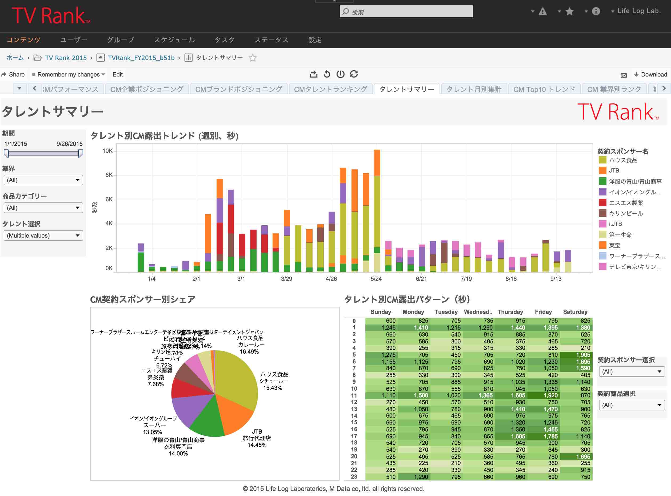This screenshot has height=496, width=671.
Task: Switch to CMブランドポジショニング tab
Action: [x=239, y=89]
